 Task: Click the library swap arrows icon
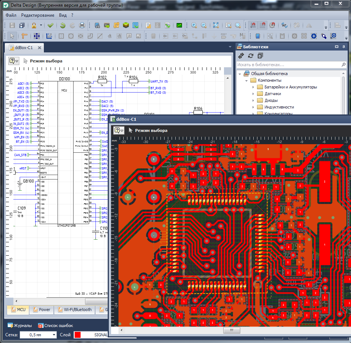[x=241, y=56]
